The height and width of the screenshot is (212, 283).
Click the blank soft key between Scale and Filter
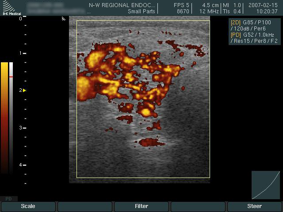pos(84,206)
